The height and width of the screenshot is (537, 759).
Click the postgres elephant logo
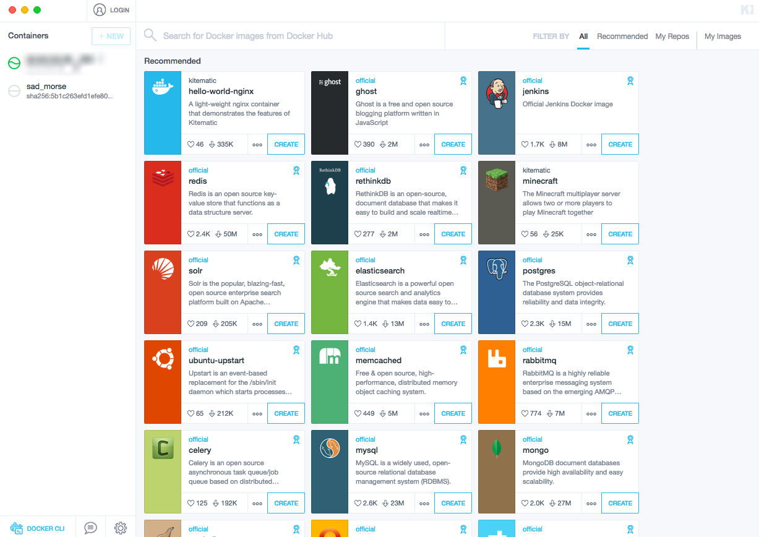pyautogui.click(x=497, y=268)
